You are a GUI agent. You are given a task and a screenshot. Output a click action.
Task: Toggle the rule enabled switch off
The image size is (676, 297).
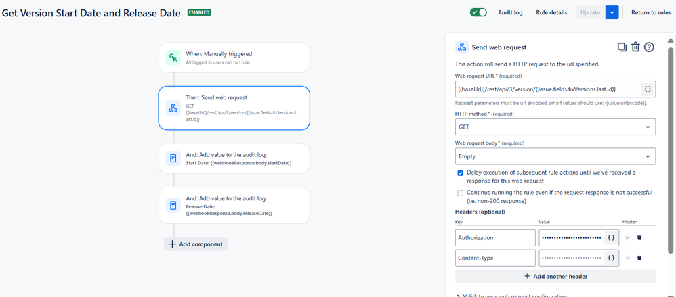478,12
